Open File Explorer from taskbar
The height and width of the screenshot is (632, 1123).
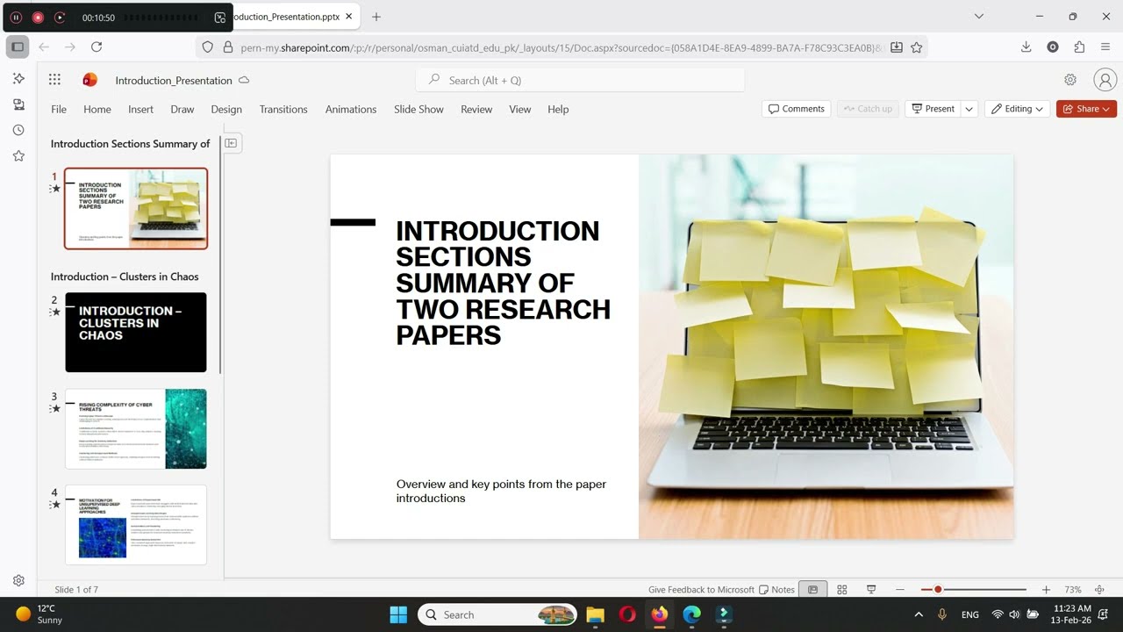pos(596,614)
